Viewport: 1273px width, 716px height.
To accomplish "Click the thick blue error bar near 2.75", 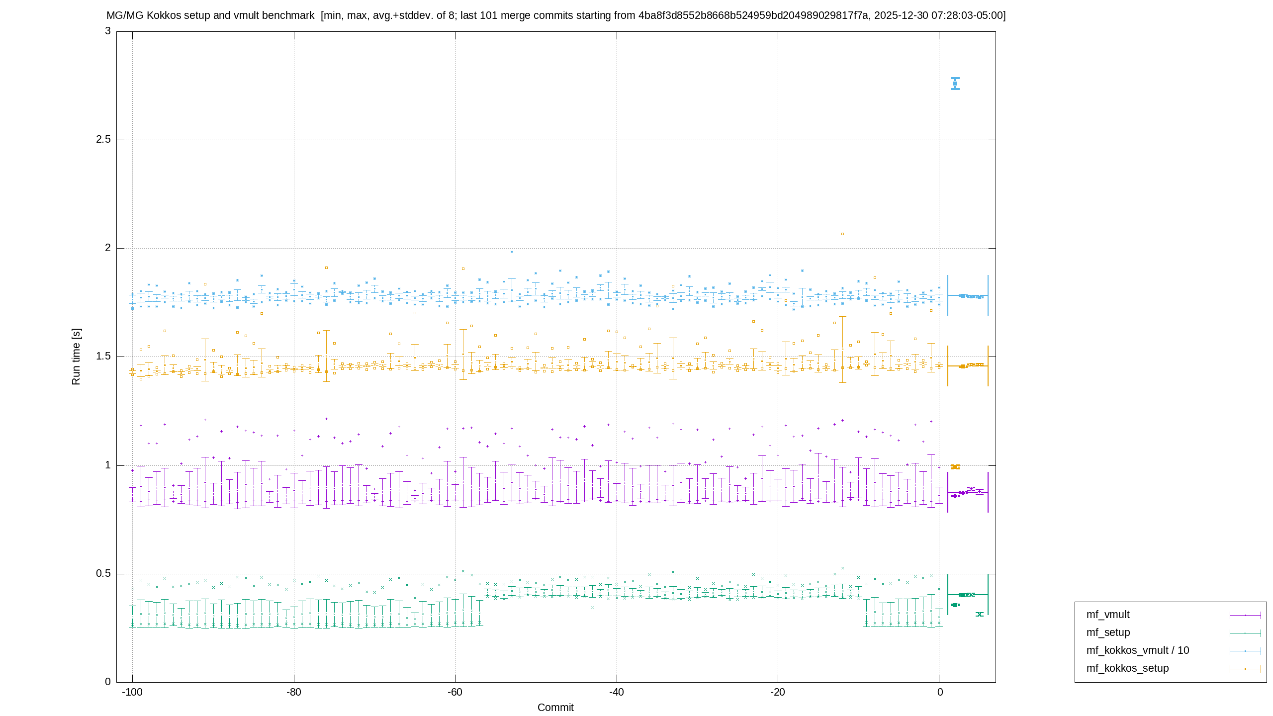I will click(x=955, y=84).
